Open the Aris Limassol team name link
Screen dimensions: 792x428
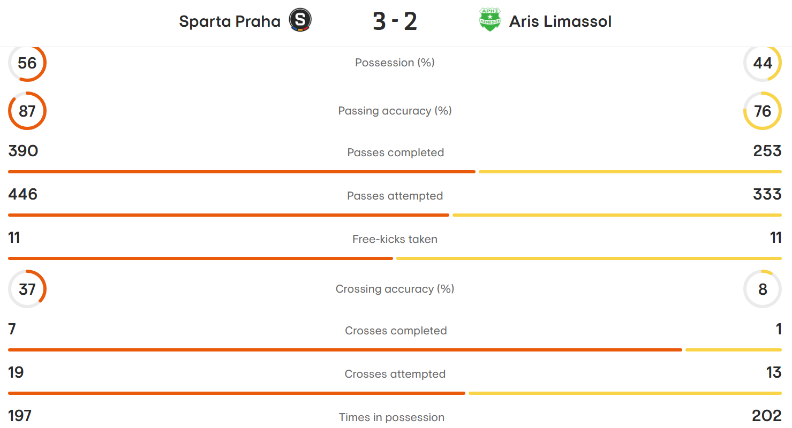pos(560,21)
